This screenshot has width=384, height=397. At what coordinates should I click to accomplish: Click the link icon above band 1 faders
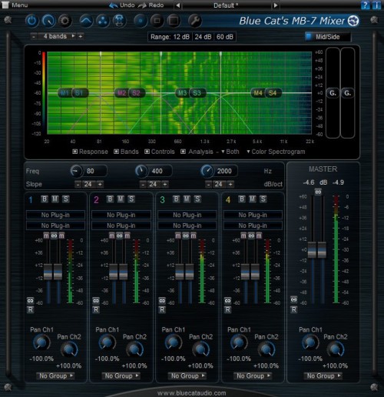click(54, 235)
